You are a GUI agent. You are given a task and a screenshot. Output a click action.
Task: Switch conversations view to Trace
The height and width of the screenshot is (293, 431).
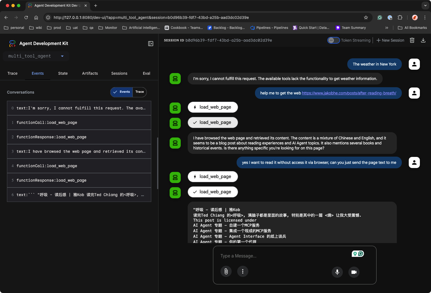(140, 92)
